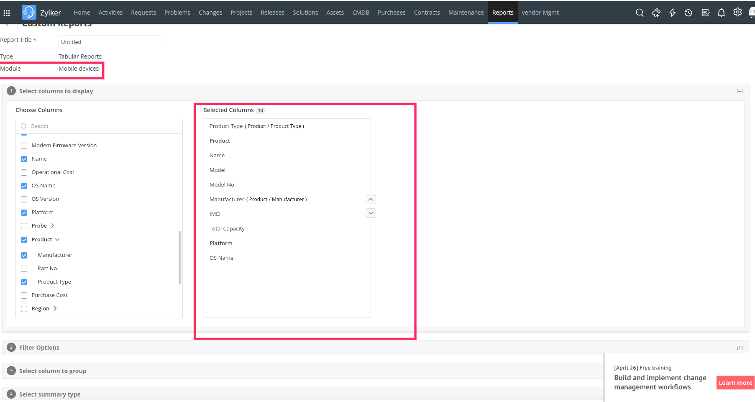Go to the Solutions tab
The height and width of the screenshot is (402, 755).
pos(305,13)
